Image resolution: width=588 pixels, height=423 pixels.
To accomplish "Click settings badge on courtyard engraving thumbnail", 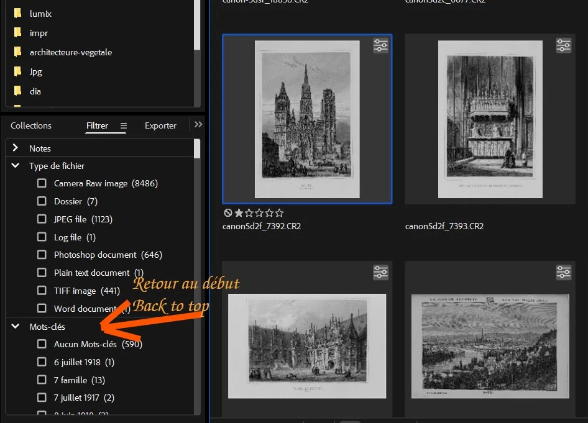I will (x=380, y=272).
